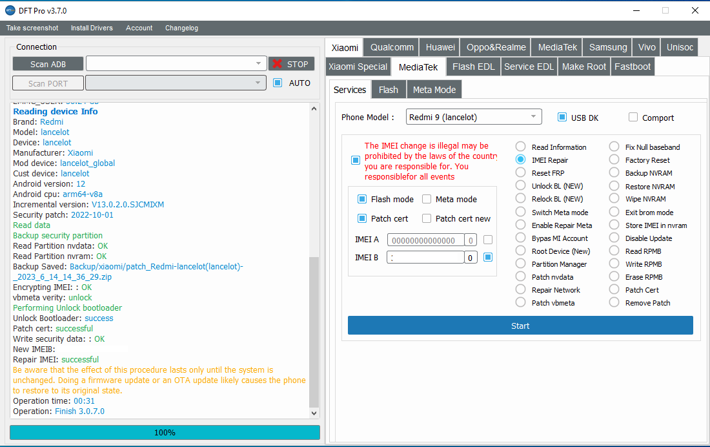
Task: Click the Scan PORT button
Action: (x=48, y=83)
